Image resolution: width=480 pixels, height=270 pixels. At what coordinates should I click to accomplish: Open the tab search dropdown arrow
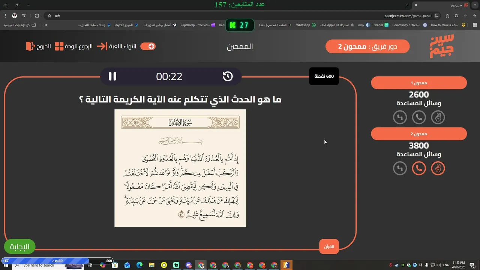click(x=475, y=5)
